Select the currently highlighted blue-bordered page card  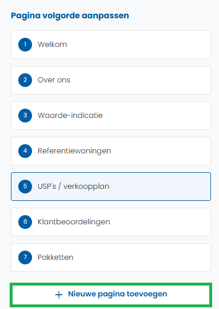pyautogui.click(x=111, y=187)
